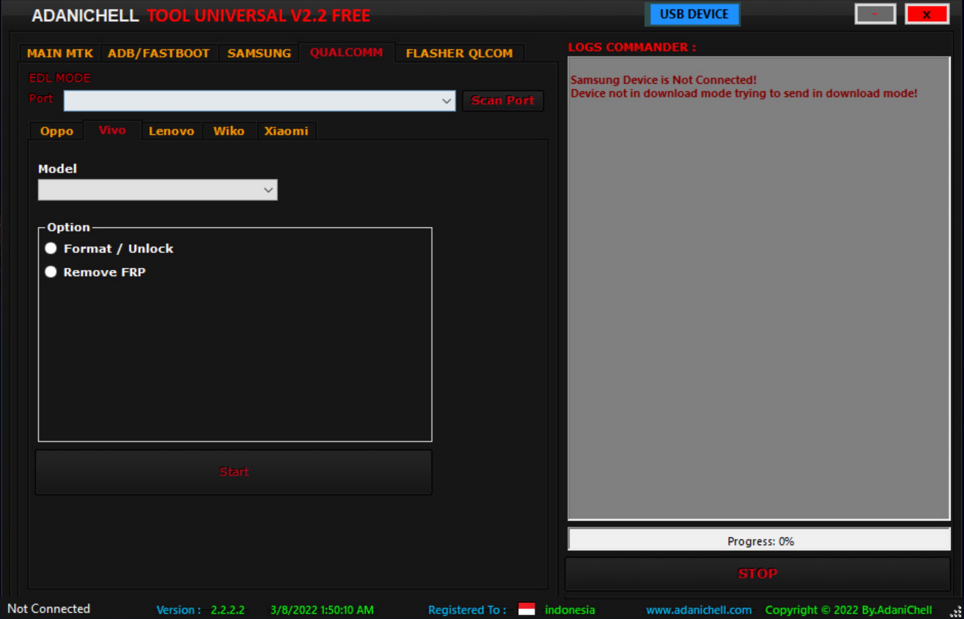Go to the FLASHER QLCOM tab

click(x=459, y=53)
